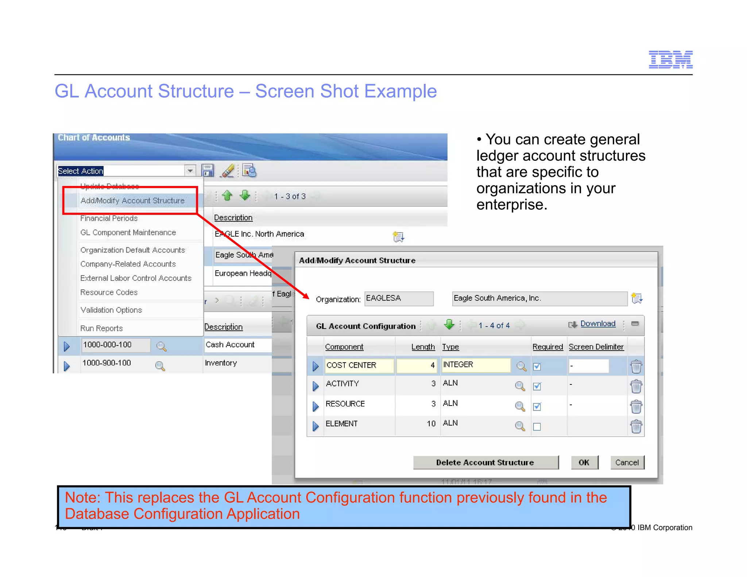Delete the RESOURCE row with trash icon
Screen dimensions: 747x577
tap(636, 407)
